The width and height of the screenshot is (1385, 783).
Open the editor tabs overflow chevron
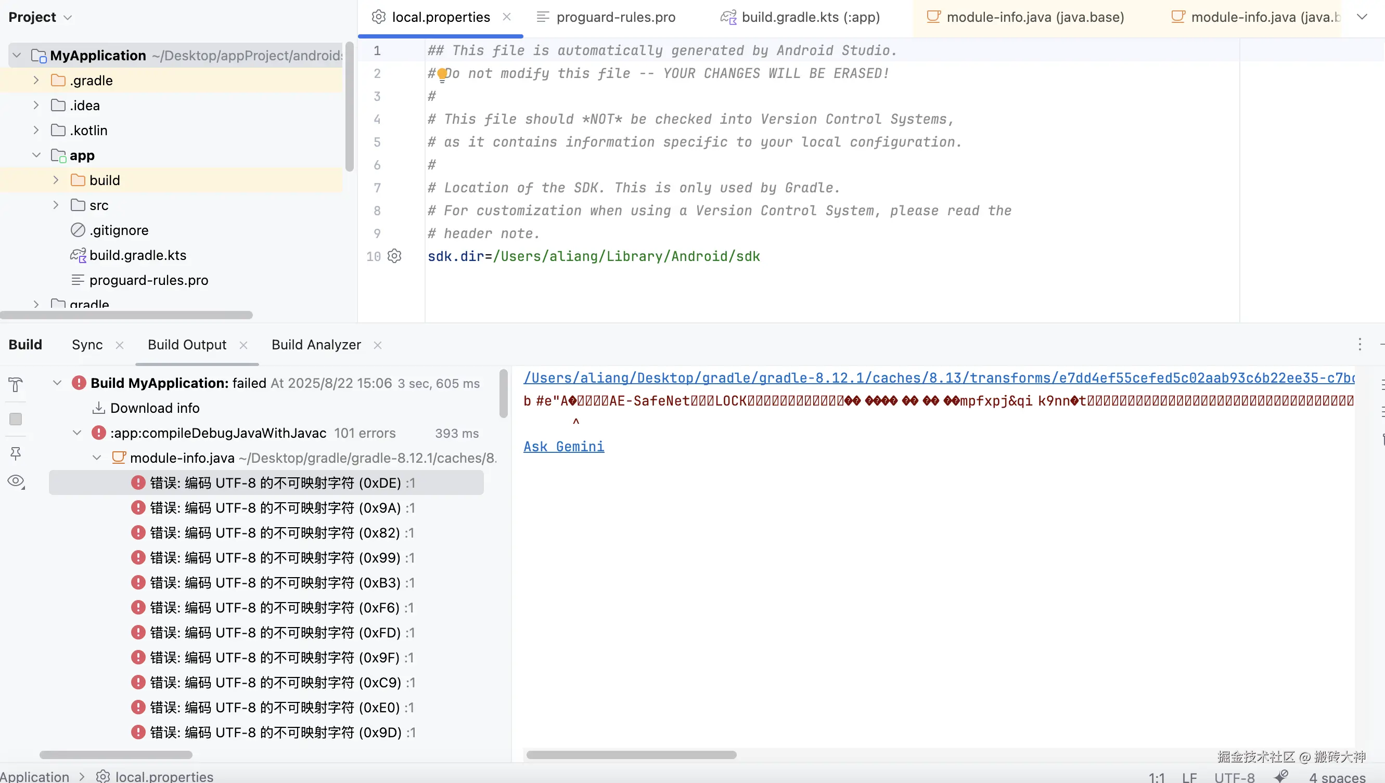tap(1362, 17)
